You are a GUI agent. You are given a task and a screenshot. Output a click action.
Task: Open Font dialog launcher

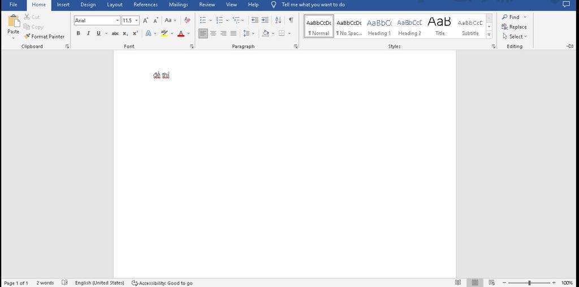click(x=192, y=46)
